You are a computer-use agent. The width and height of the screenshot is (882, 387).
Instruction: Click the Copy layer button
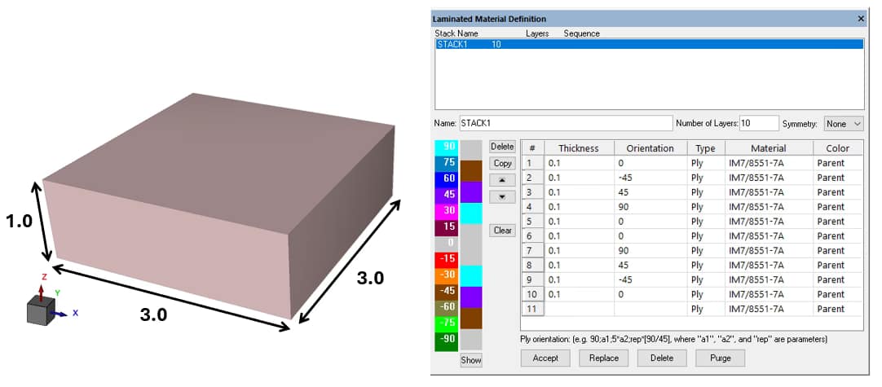click(x=502, y=163)
